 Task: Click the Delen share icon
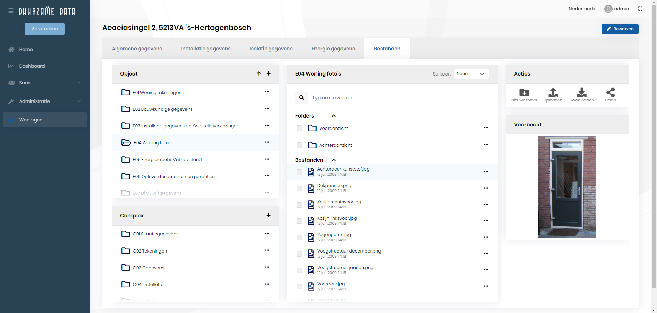610,93
